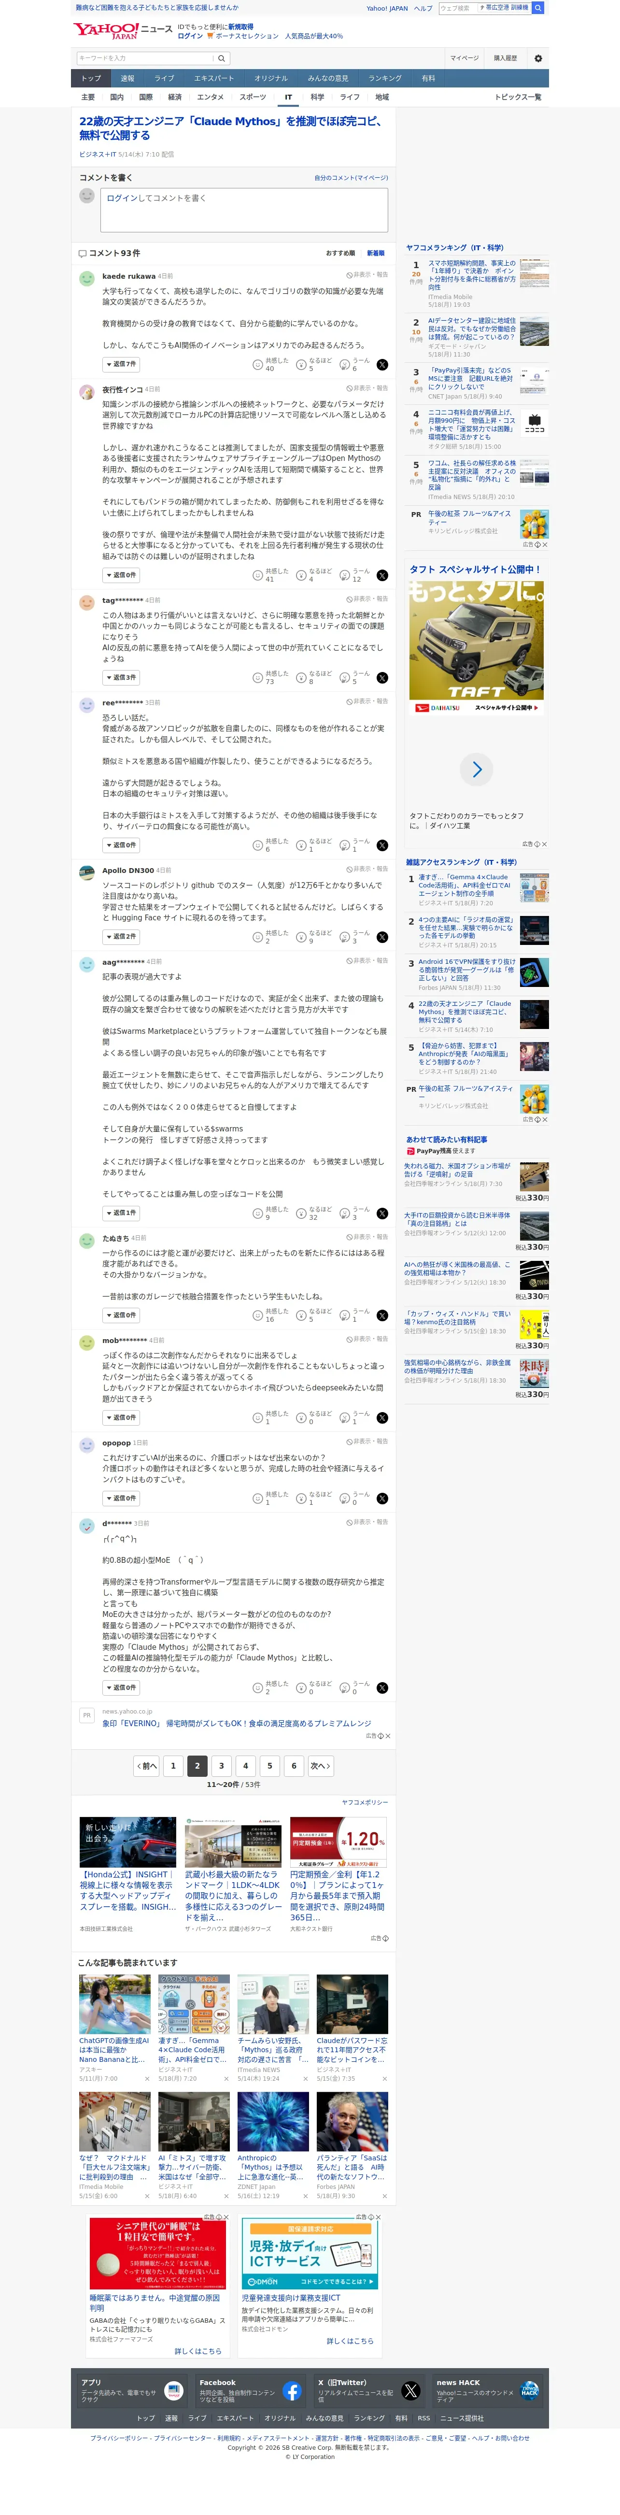
Task: Expand 返信3件 under tag******** comment
Action: [x=121, y=678]
